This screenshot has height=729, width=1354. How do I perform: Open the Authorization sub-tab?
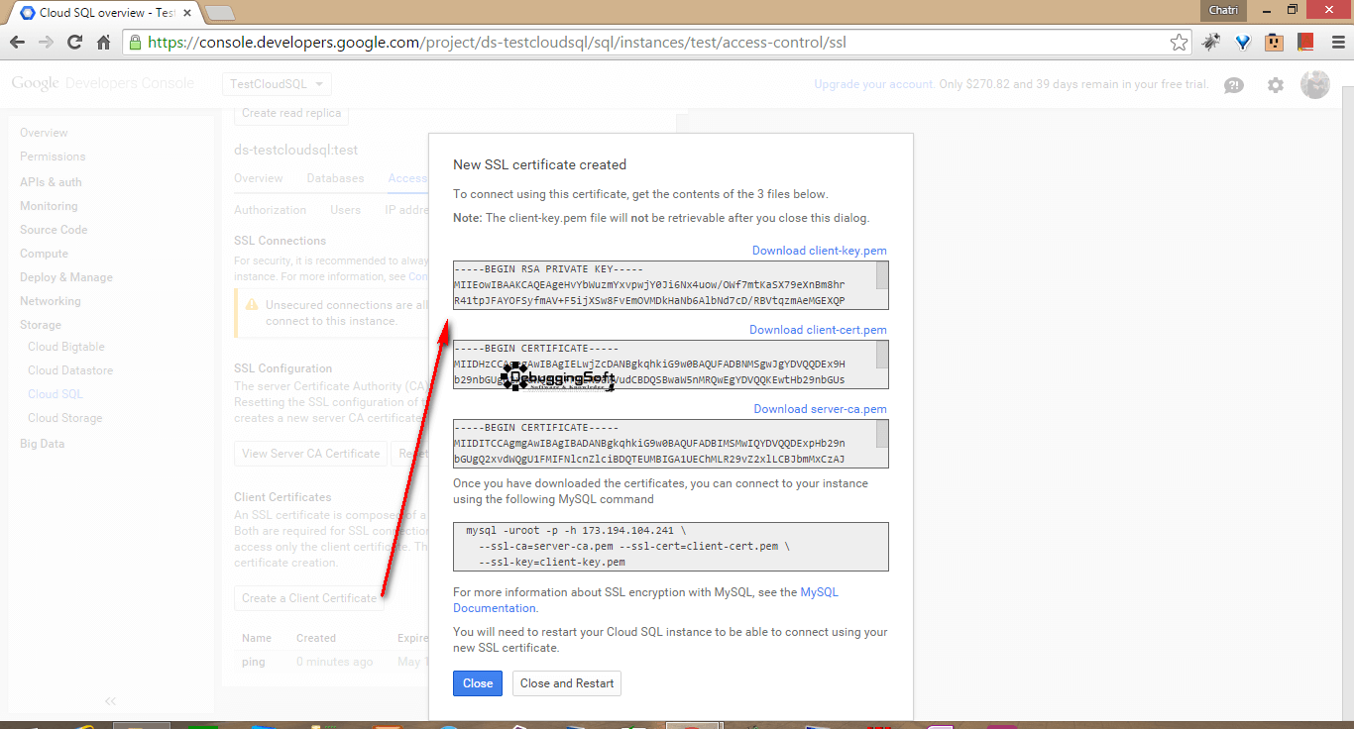271,210
